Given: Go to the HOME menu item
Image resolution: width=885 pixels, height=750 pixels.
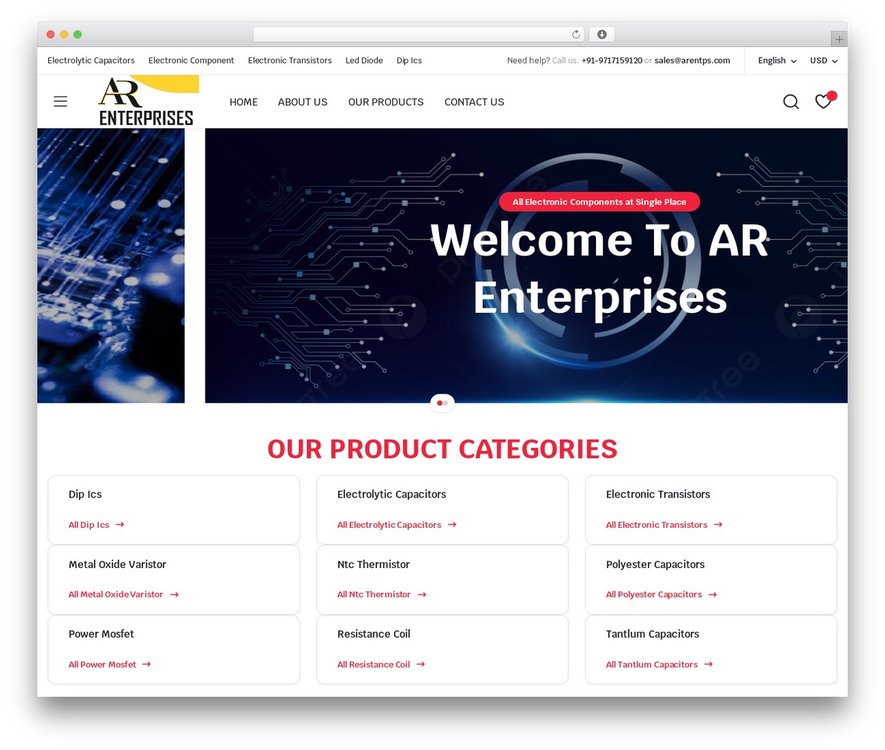Looking at the screenshot, I should pos(243,102).
